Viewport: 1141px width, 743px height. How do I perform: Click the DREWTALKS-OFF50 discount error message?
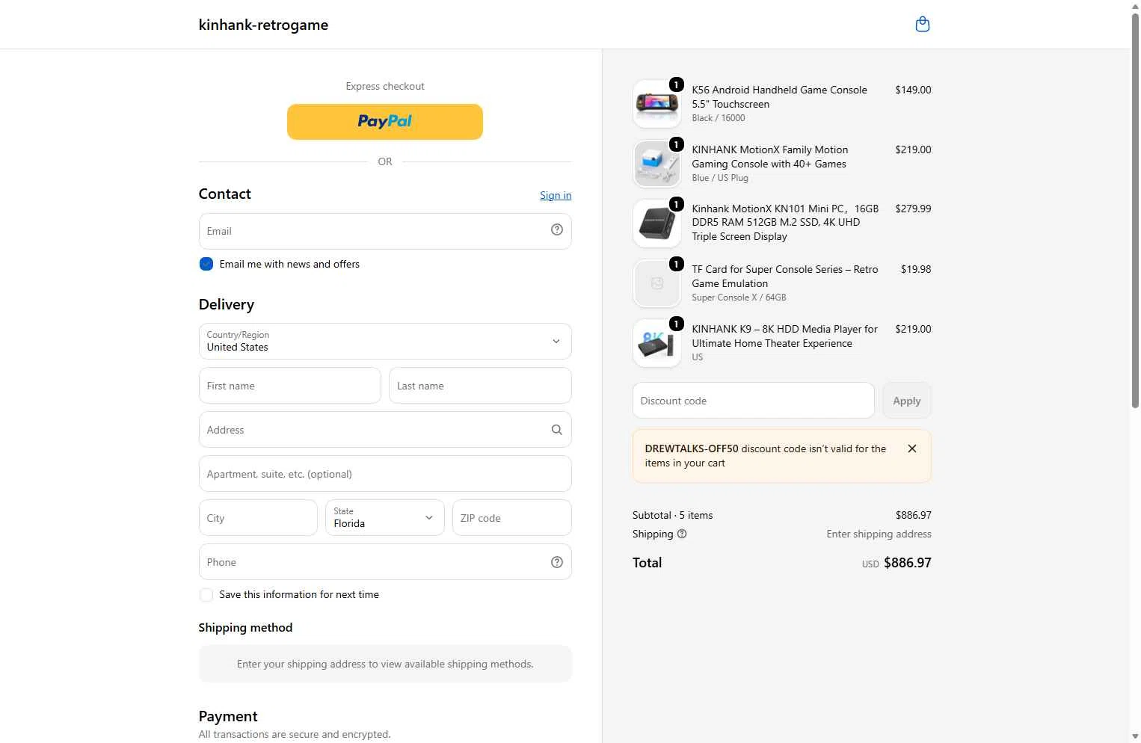point(766,456)
